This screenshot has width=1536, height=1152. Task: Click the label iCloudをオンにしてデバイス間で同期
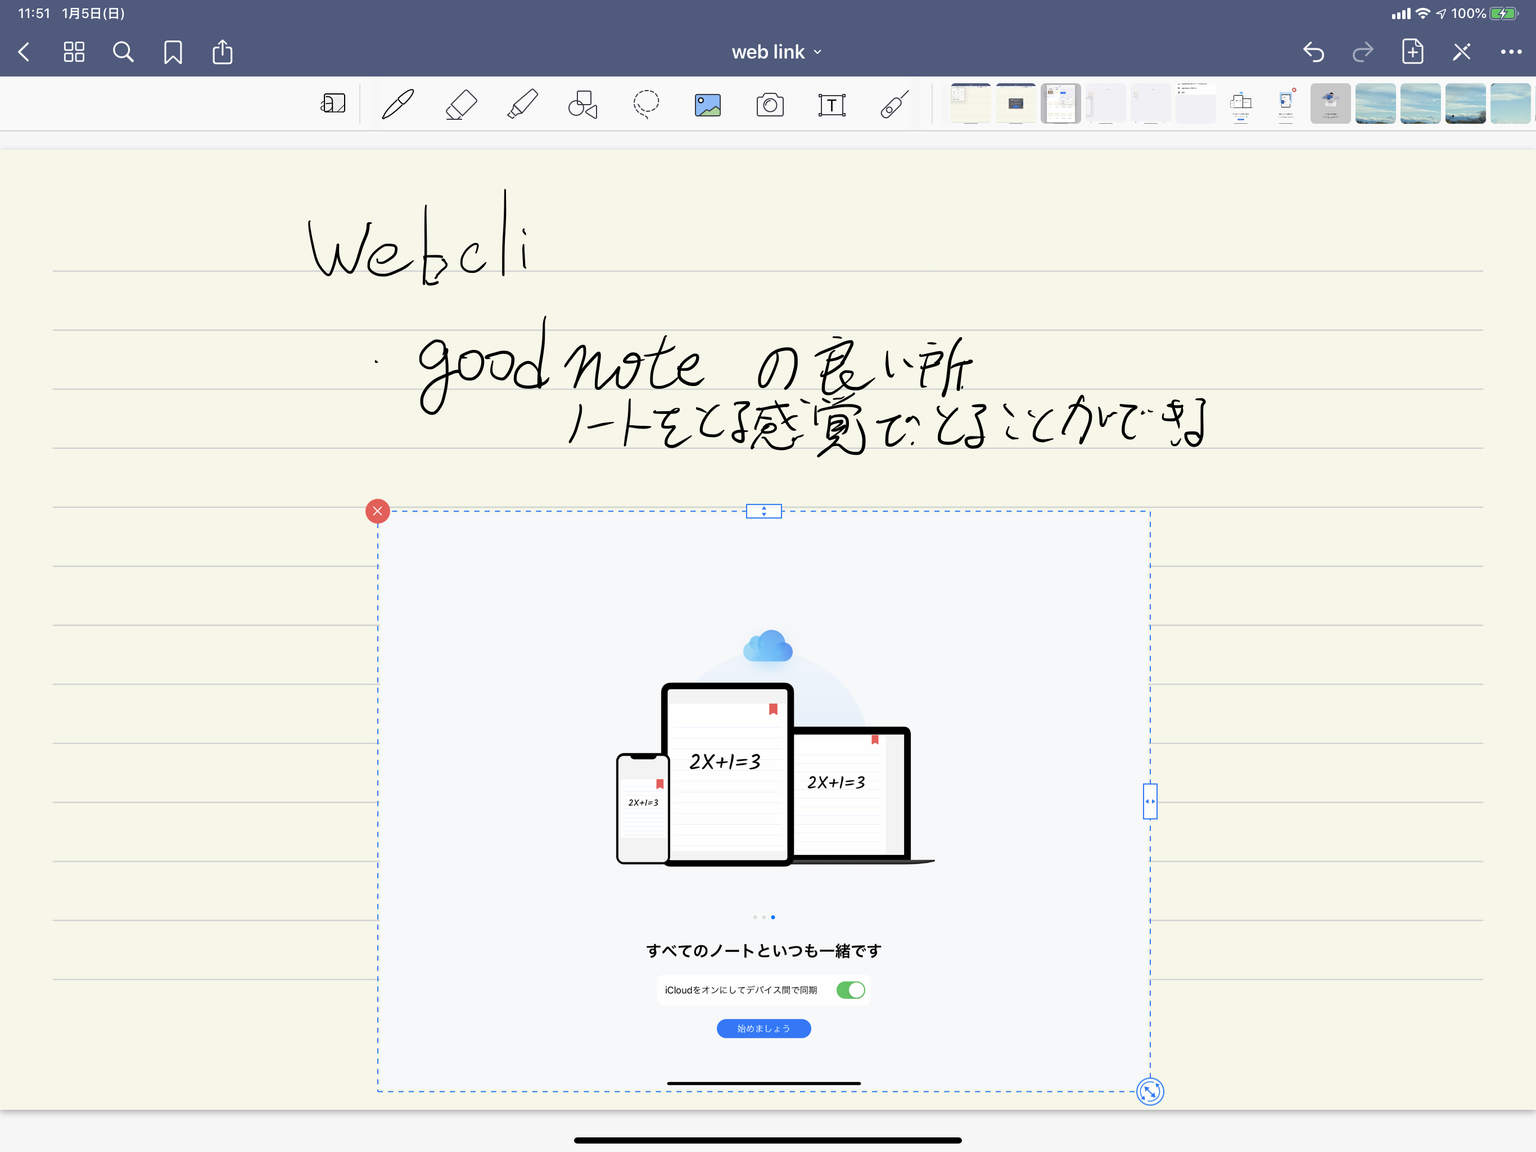pyautogui.click(x=741, y=990)
